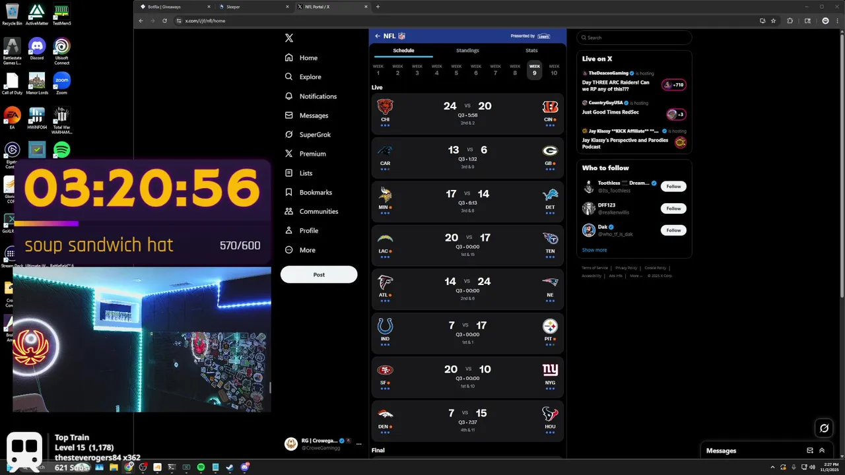Go back with NFL portal arrow
Image resolution: width=845 pixels, height=475 pixels.
click(378, 36)
